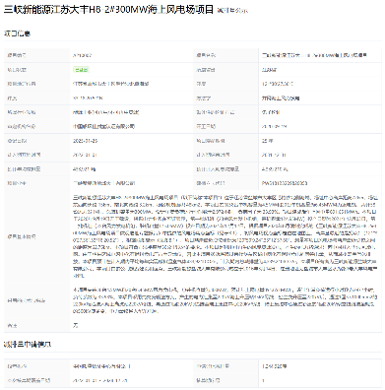The height and width of the screenshot is (390, 385).
Task: Click the green status badge in the table
Action: (x=81, y=70)
